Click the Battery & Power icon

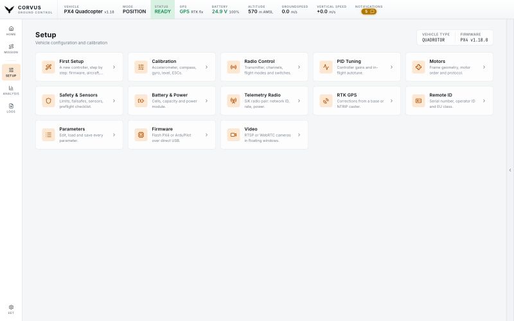(x=141, y=101)
